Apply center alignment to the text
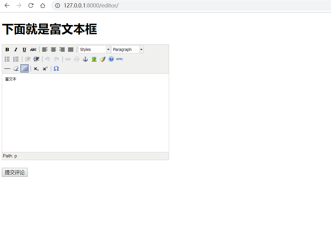Image resolution: width=331 pixels, height=251 pixels. pos(53,49)
